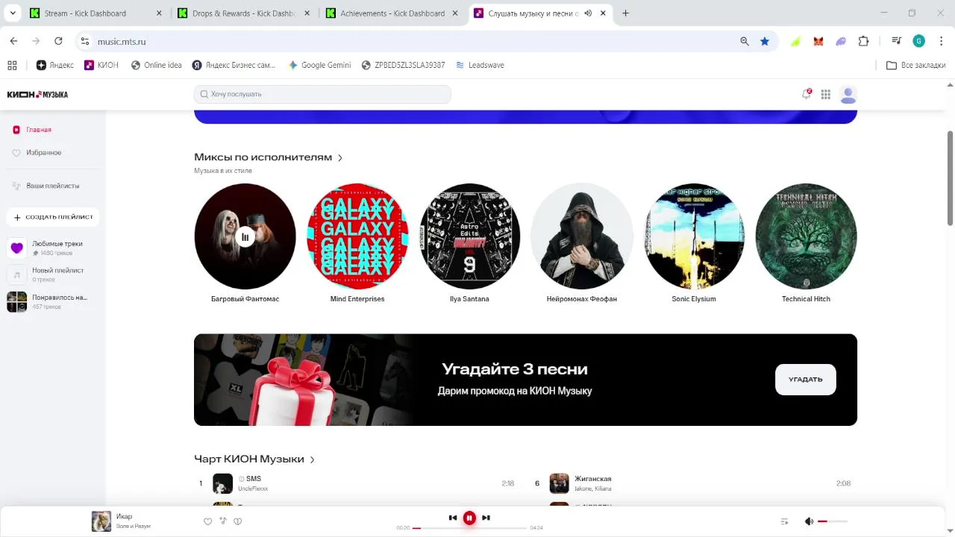The height and width of the screenshot is (537, 955).
Task: Open the green leaf extension
Action: click(x=796, y=42)
